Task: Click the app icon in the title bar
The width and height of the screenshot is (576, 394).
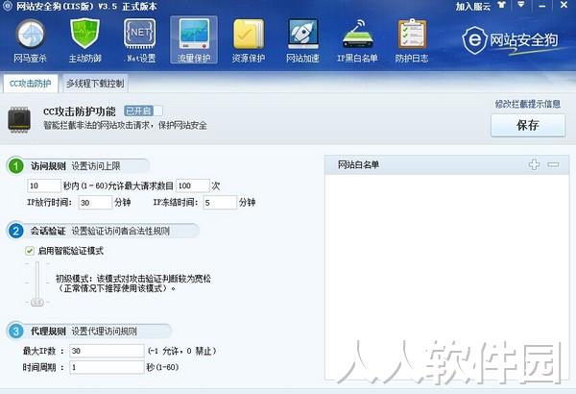Action: pos(7,6)
